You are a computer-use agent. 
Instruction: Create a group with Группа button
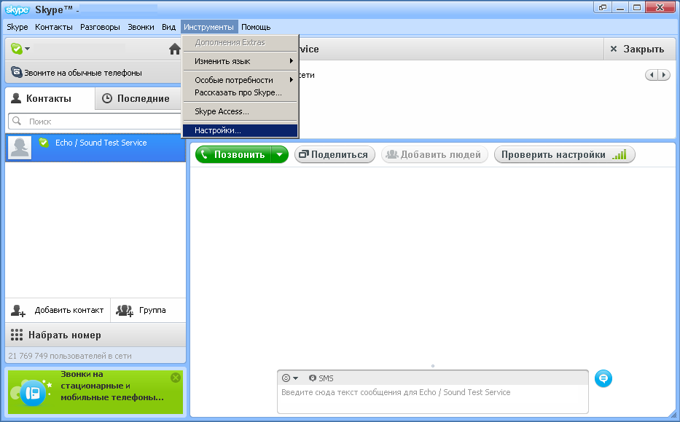pyautogui.click(x=148, y=310)
